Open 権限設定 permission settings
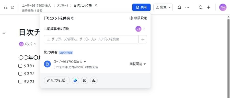 point(138,18)
